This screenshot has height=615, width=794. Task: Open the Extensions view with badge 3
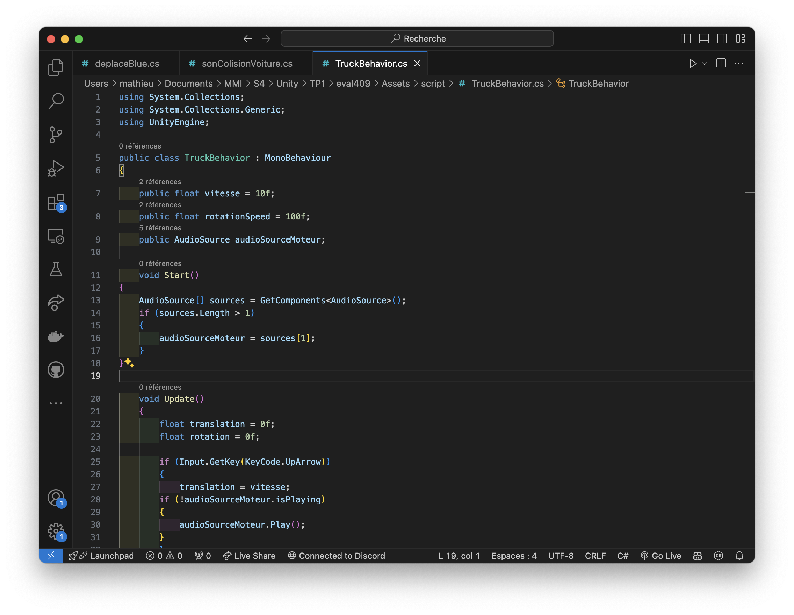click(x=56, y=202)
